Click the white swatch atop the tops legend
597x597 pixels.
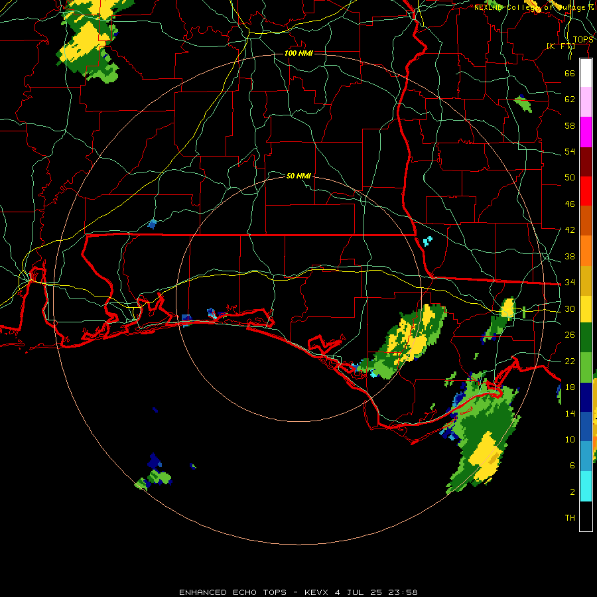(586, 73)
